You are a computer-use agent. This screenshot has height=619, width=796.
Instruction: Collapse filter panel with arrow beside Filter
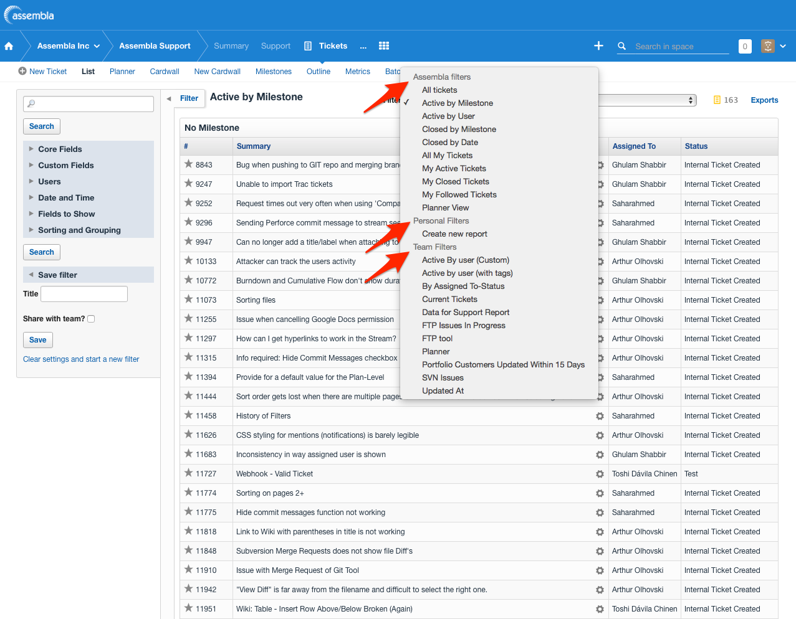click(x=168, y=98)
